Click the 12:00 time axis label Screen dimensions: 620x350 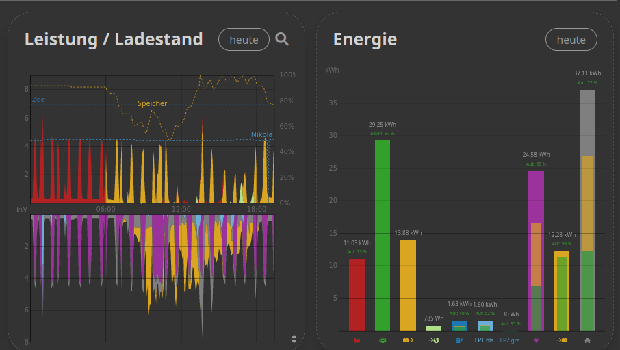coord(181,209)
